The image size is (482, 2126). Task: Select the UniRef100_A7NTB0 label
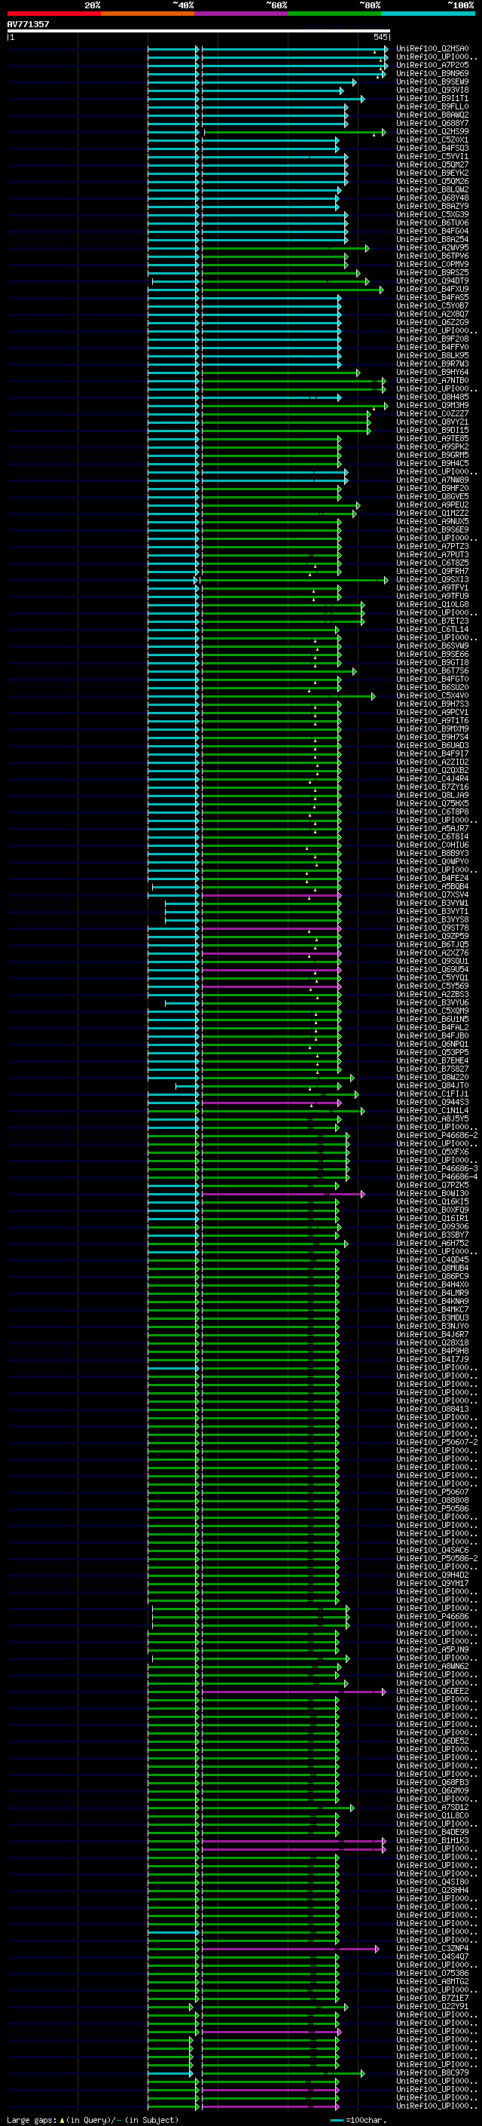pos(432,380)
